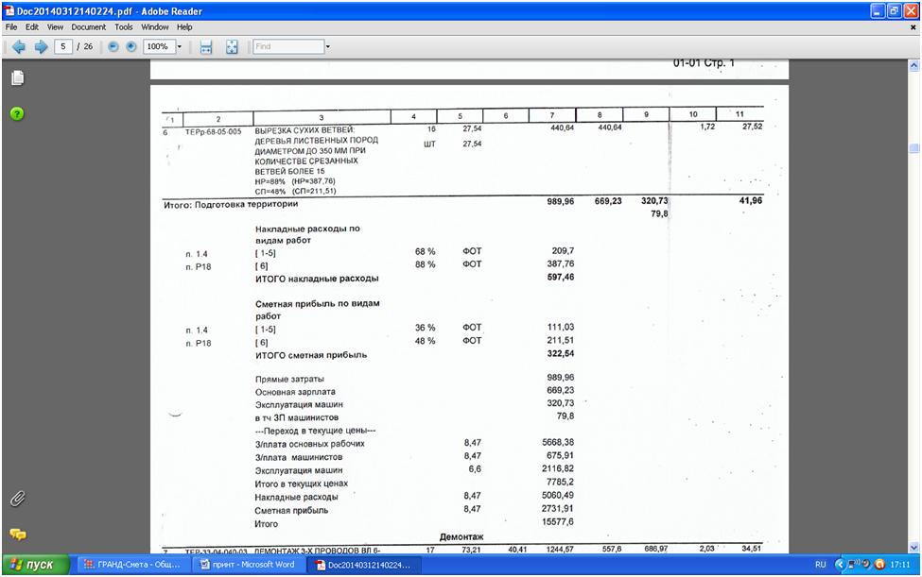Close the document with the small x

click(x=913, y=27)
